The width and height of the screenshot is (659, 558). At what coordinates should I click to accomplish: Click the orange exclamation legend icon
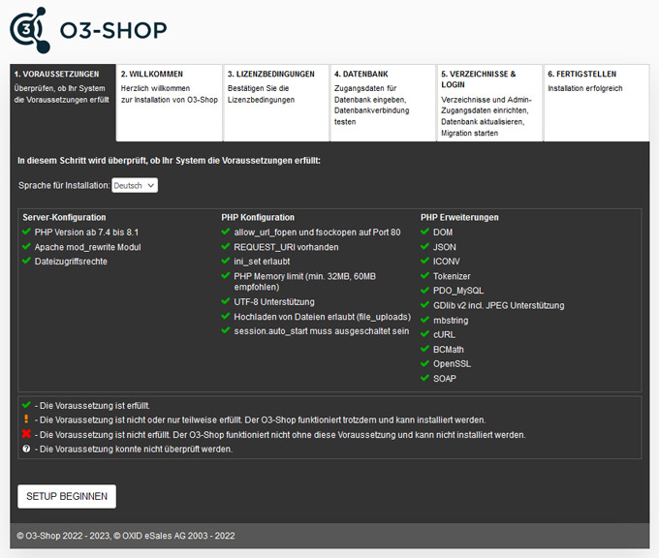pyautogui.click(x=26, y=418)
